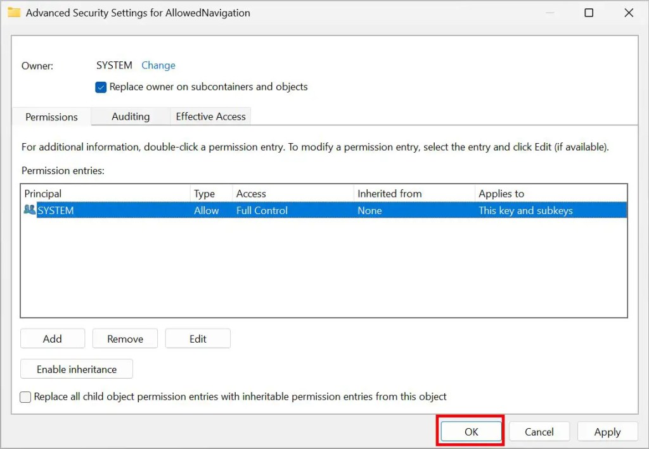Click the Change owner link
The image size is (649, 449).
coord(158,65)
